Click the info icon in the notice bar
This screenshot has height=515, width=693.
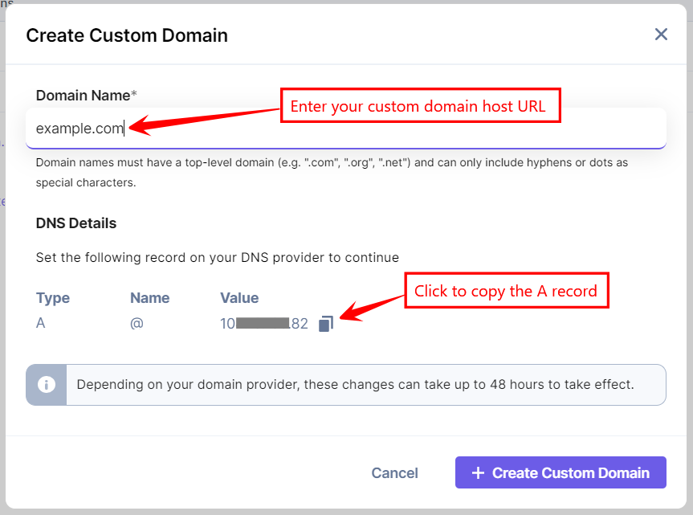tap(46, 384)
